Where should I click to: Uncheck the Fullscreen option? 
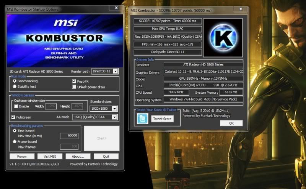[x=14, y=117]
